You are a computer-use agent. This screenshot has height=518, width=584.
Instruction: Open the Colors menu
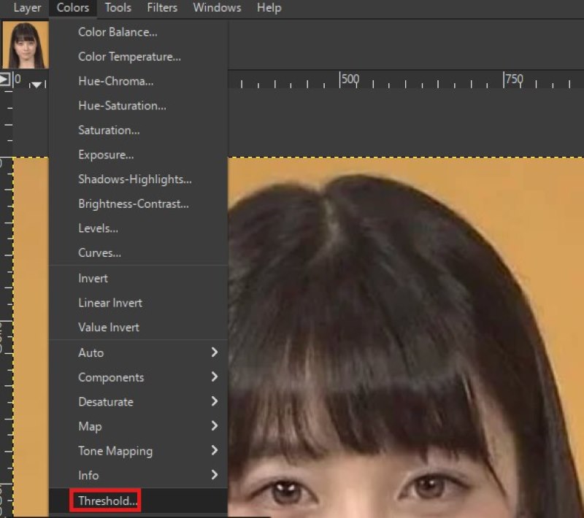pyautogui.click(x=72, y=8)
